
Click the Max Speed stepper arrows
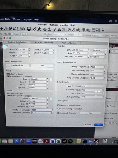(x=52, y=112)
